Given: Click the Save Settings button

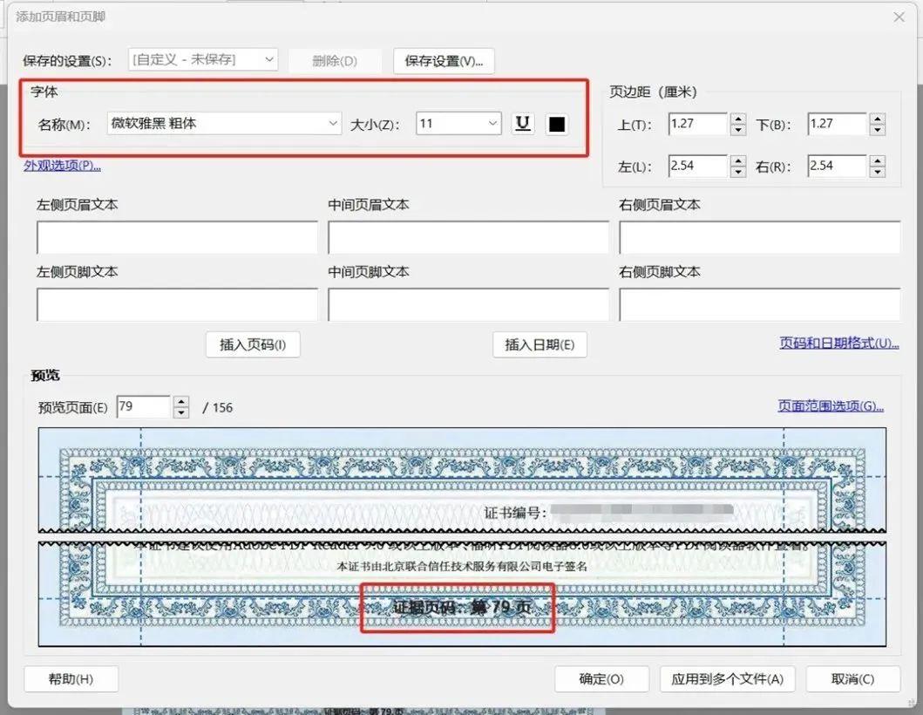Looking at the screenshot, I should (x=444, y=59).
